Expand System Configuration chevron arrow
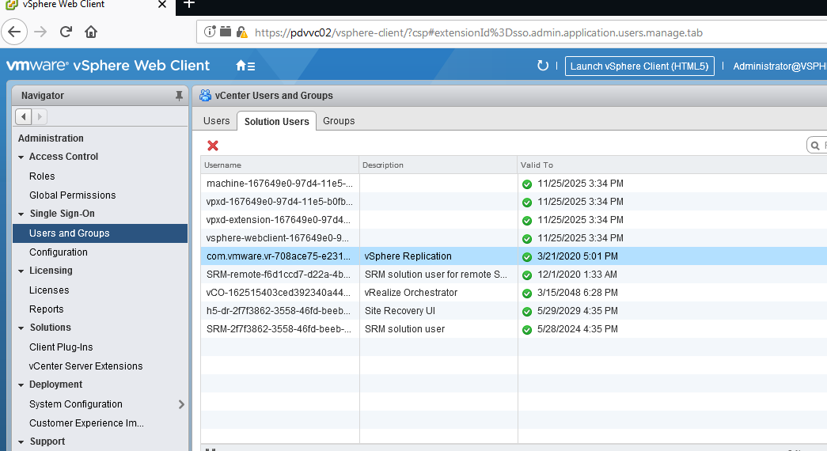827x451 pixels. 181,404
